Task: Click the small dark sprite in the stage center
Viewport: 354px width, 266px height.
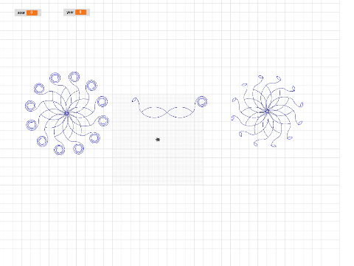Action: [158, 140]
